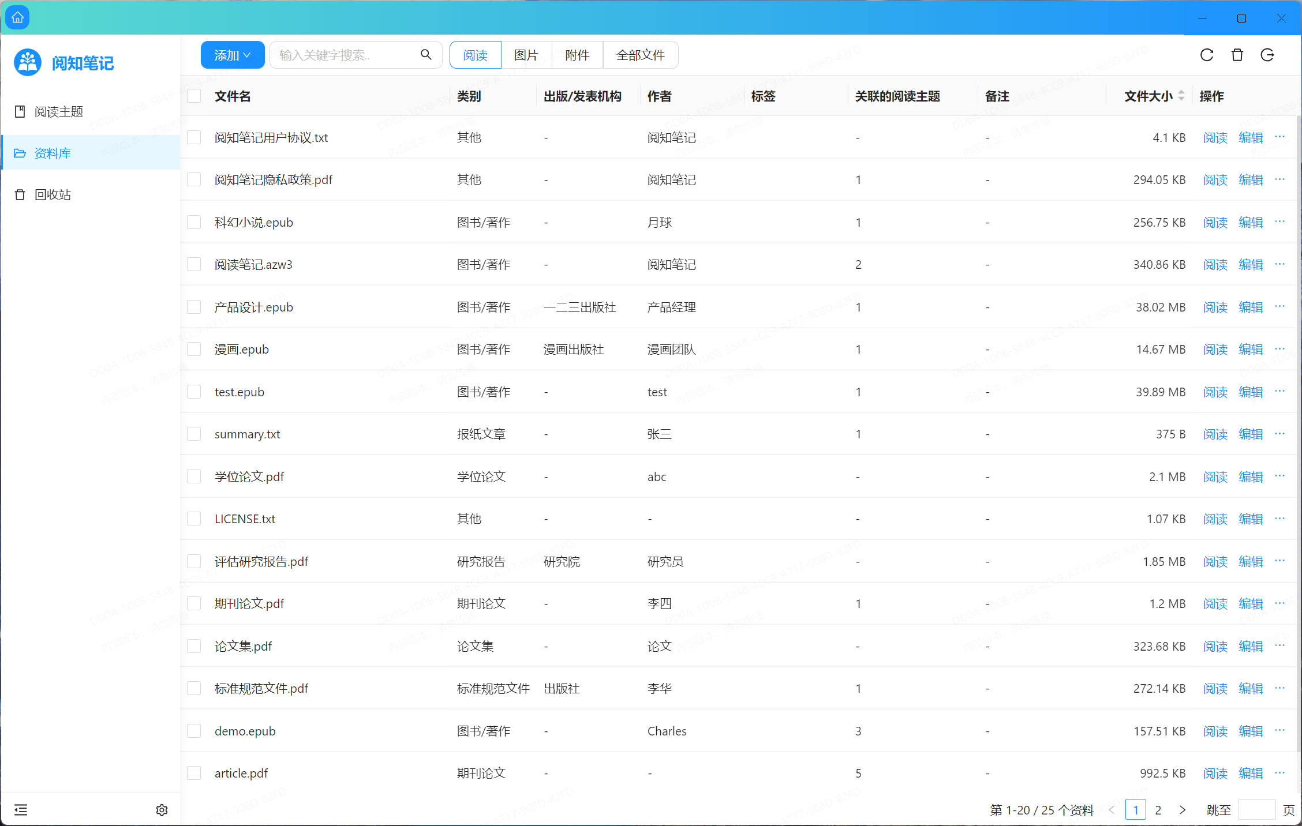Open more options for 论文集.pdf

click(x=1279, y=646)
